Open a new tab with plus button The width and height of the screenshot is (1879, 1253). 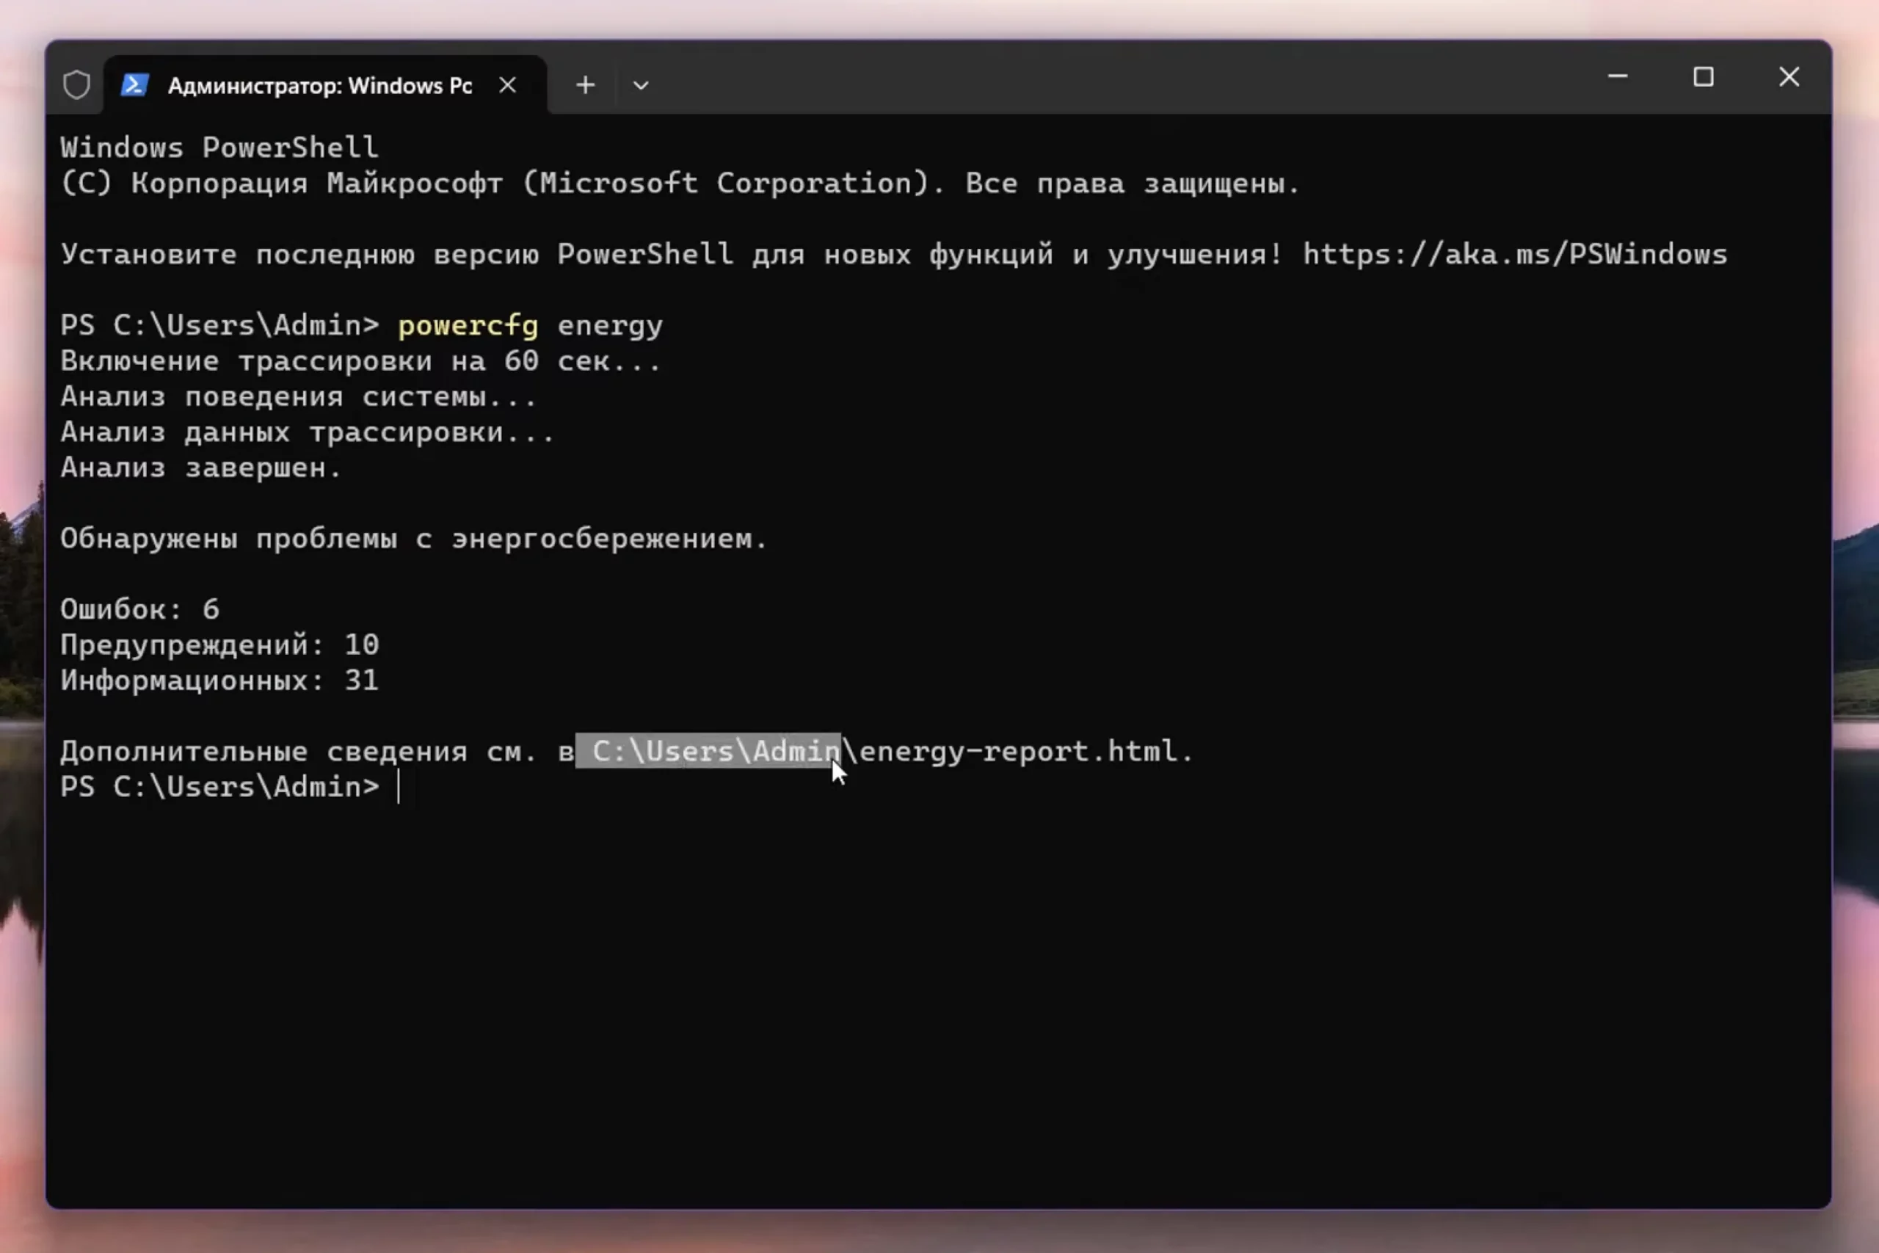[x=585, y=84]
